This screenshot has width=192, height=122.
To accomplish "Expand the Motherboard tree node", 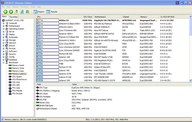I will (x=3, y=26).
